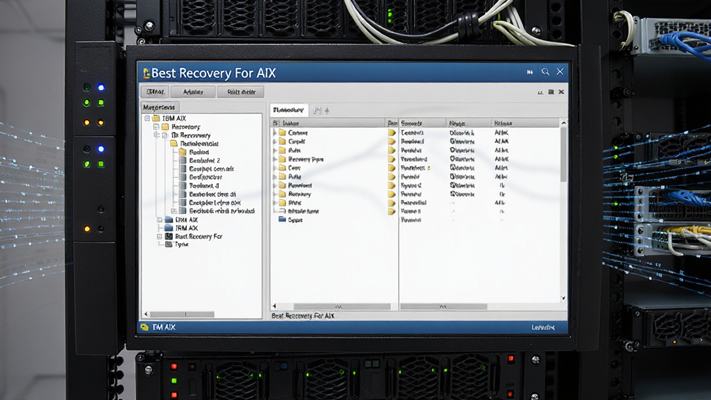Click the down arrow of the list's vertical scrollbar
Viewport: 711px width, 400px height.
[563, 298]
